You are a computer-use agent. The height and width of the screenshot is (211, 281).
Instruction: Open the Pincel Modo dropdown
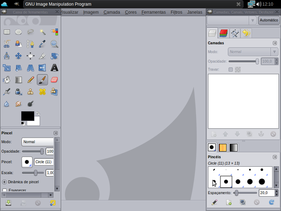click(x=37, y=142)
